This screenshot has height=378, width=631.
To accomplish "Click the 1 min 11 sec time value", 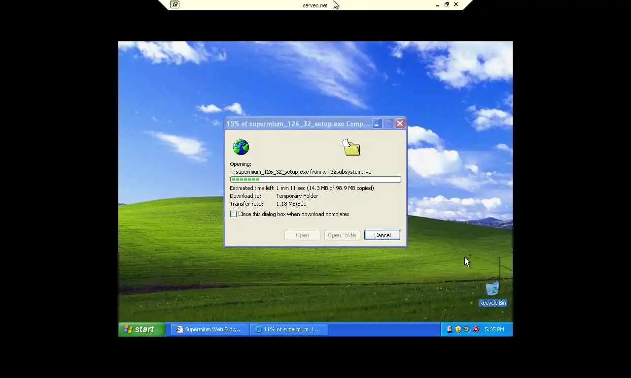I will click(290, 188).
